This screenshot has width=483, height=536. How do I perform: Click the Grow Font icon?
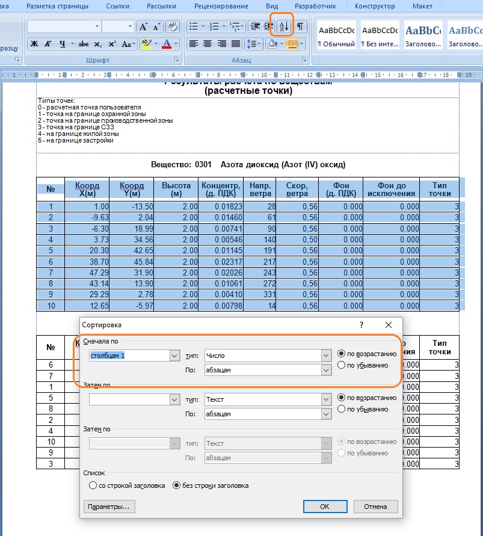tap(143, 26)
